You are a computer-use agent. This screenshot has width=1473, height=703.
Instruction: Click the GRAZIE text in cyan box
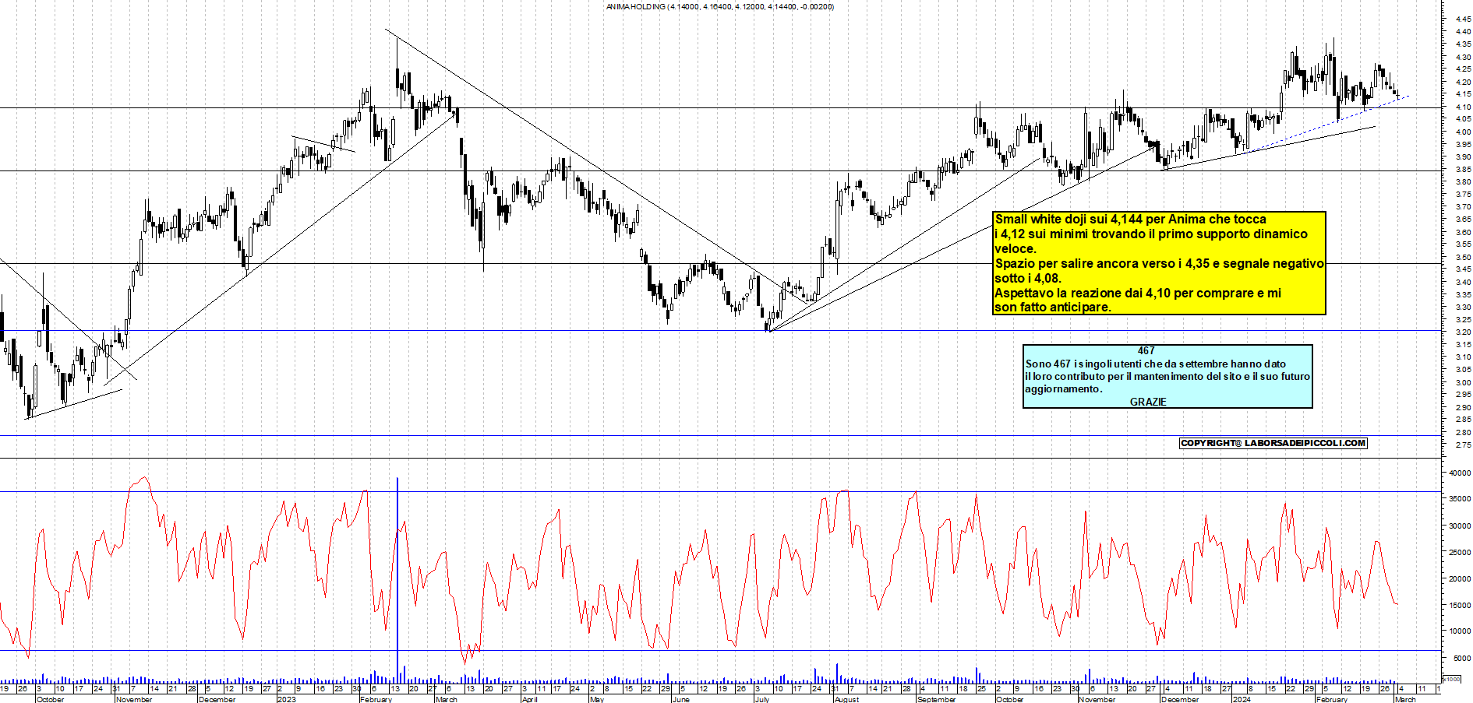[x=1148, y=402]
